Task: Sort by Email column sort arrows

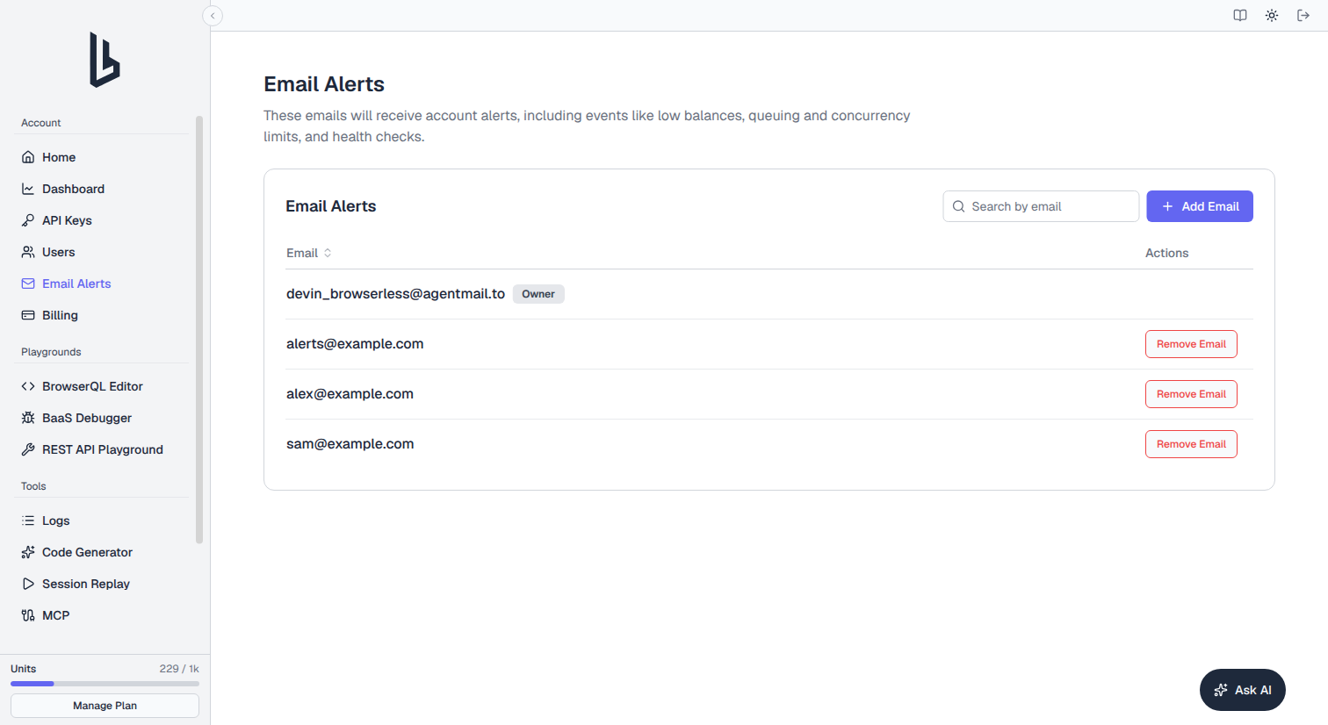Action: click(x=328, y=253)
